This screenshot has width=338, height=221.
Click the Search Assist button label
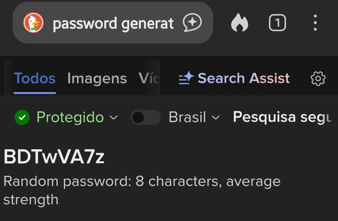click(x=243, y=78)
